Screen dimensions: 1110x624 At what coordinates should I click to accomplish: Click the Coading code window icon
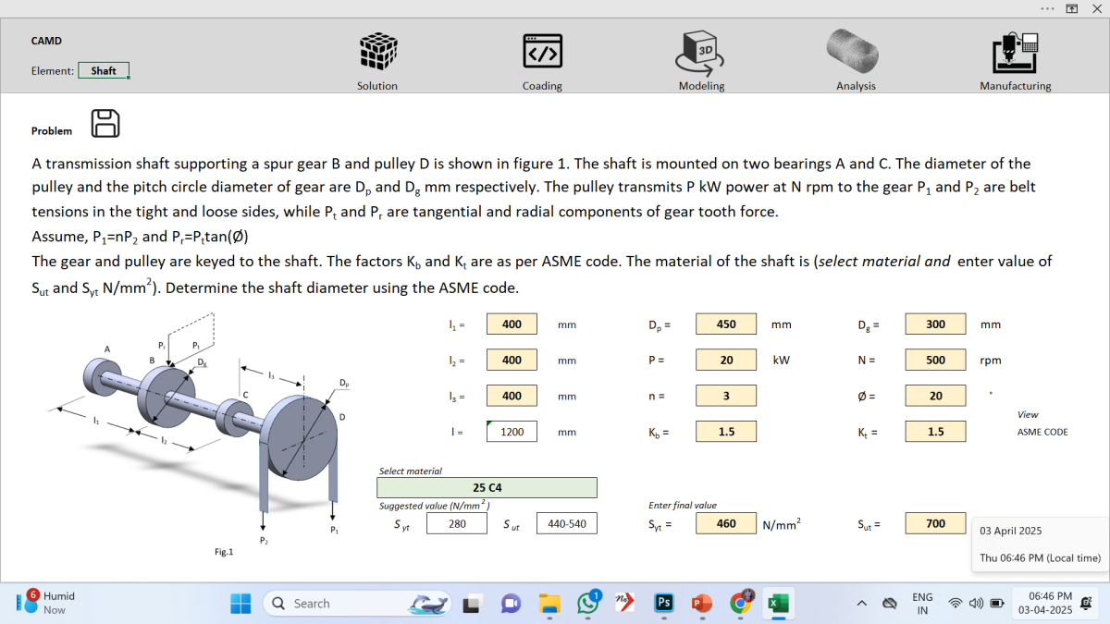click(x=542, y=52)
